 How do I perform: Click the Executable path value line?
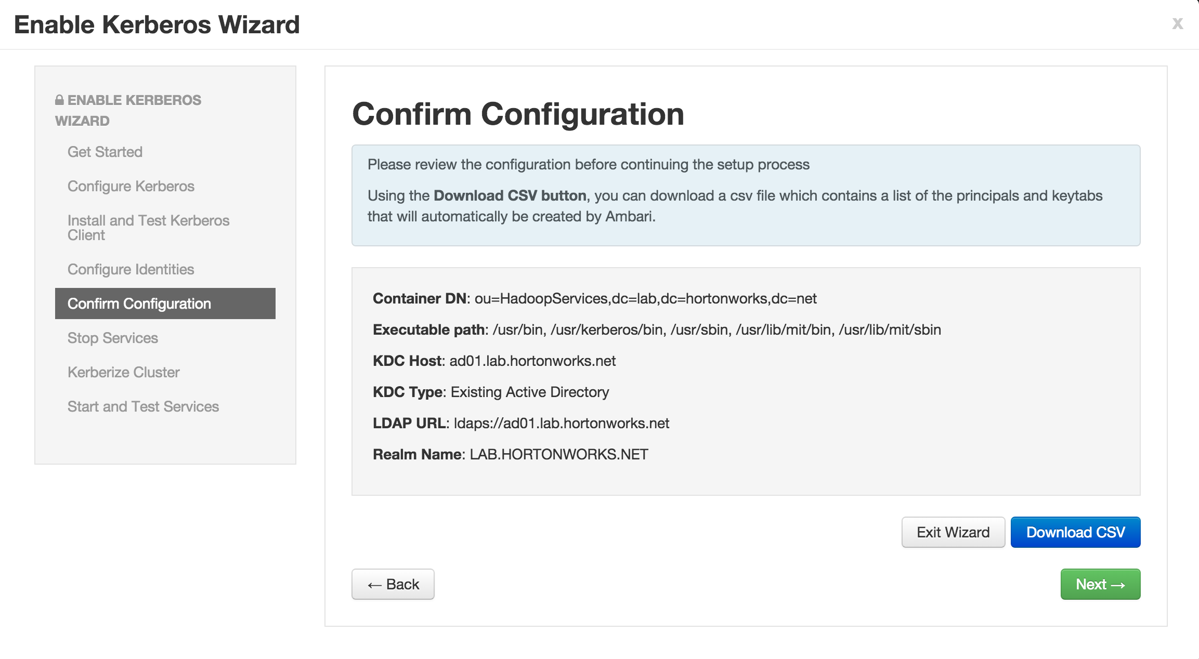pyautogui.click(x=717, y=329)
